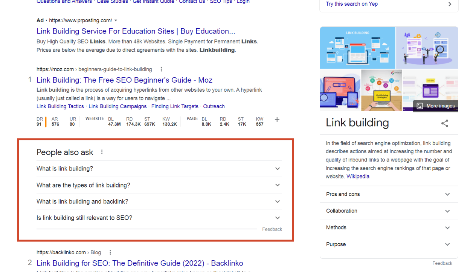Click the first link building image thumbnail
The width and height of the screenshot is (476, 272).
tap(357, 48)
